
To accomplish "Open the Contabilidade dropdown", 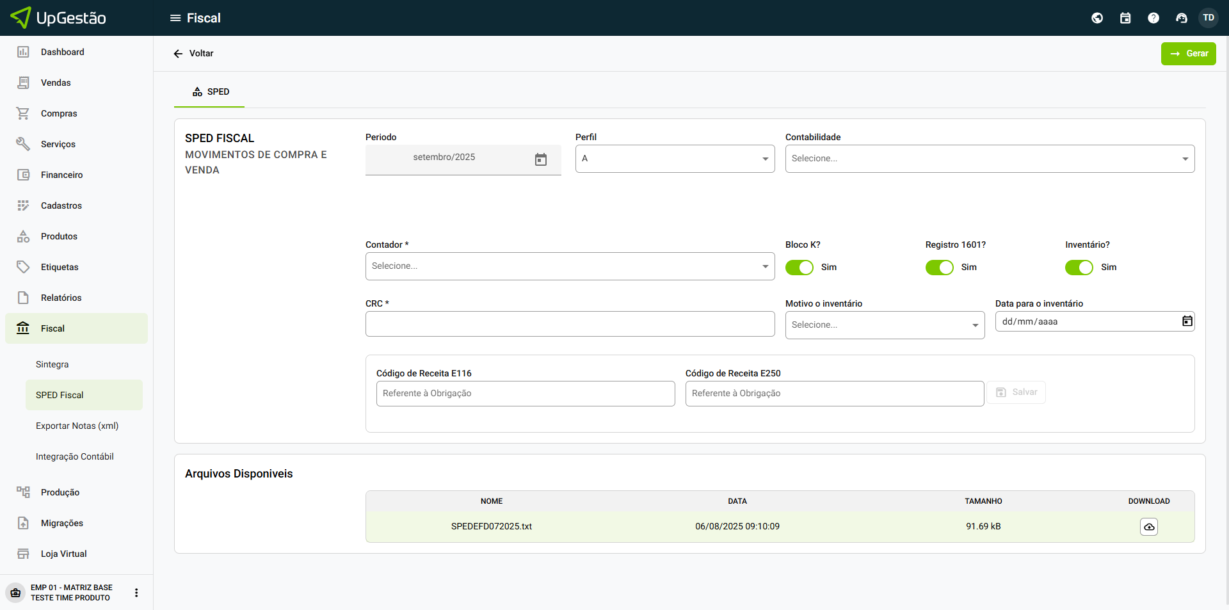I will 989,159.
